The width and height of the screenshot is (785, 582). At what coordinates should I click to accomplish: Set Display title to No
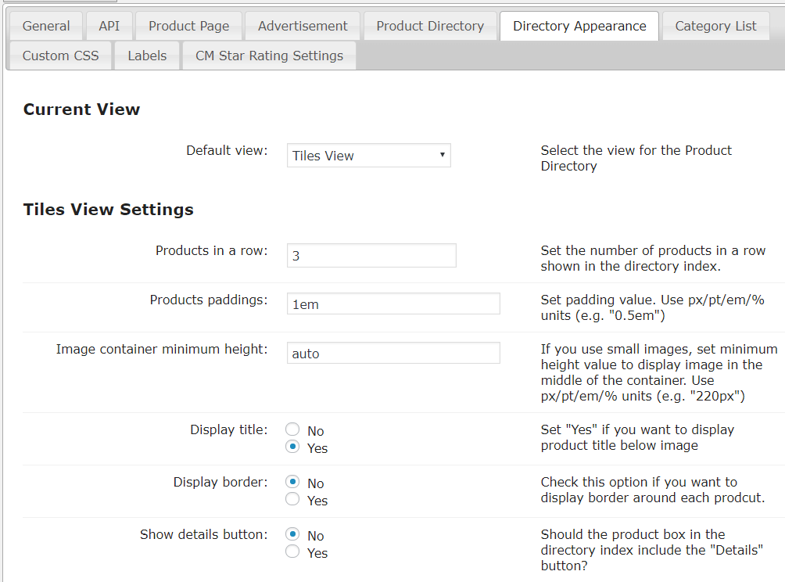coord(293,429)
